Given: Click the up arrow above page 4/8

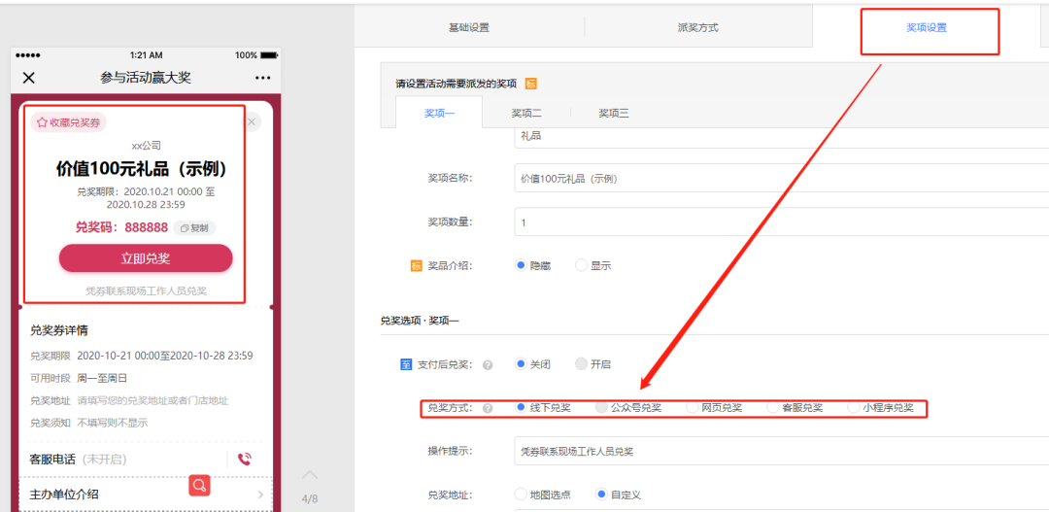Looking at the screenshot, I should point(310,475).
